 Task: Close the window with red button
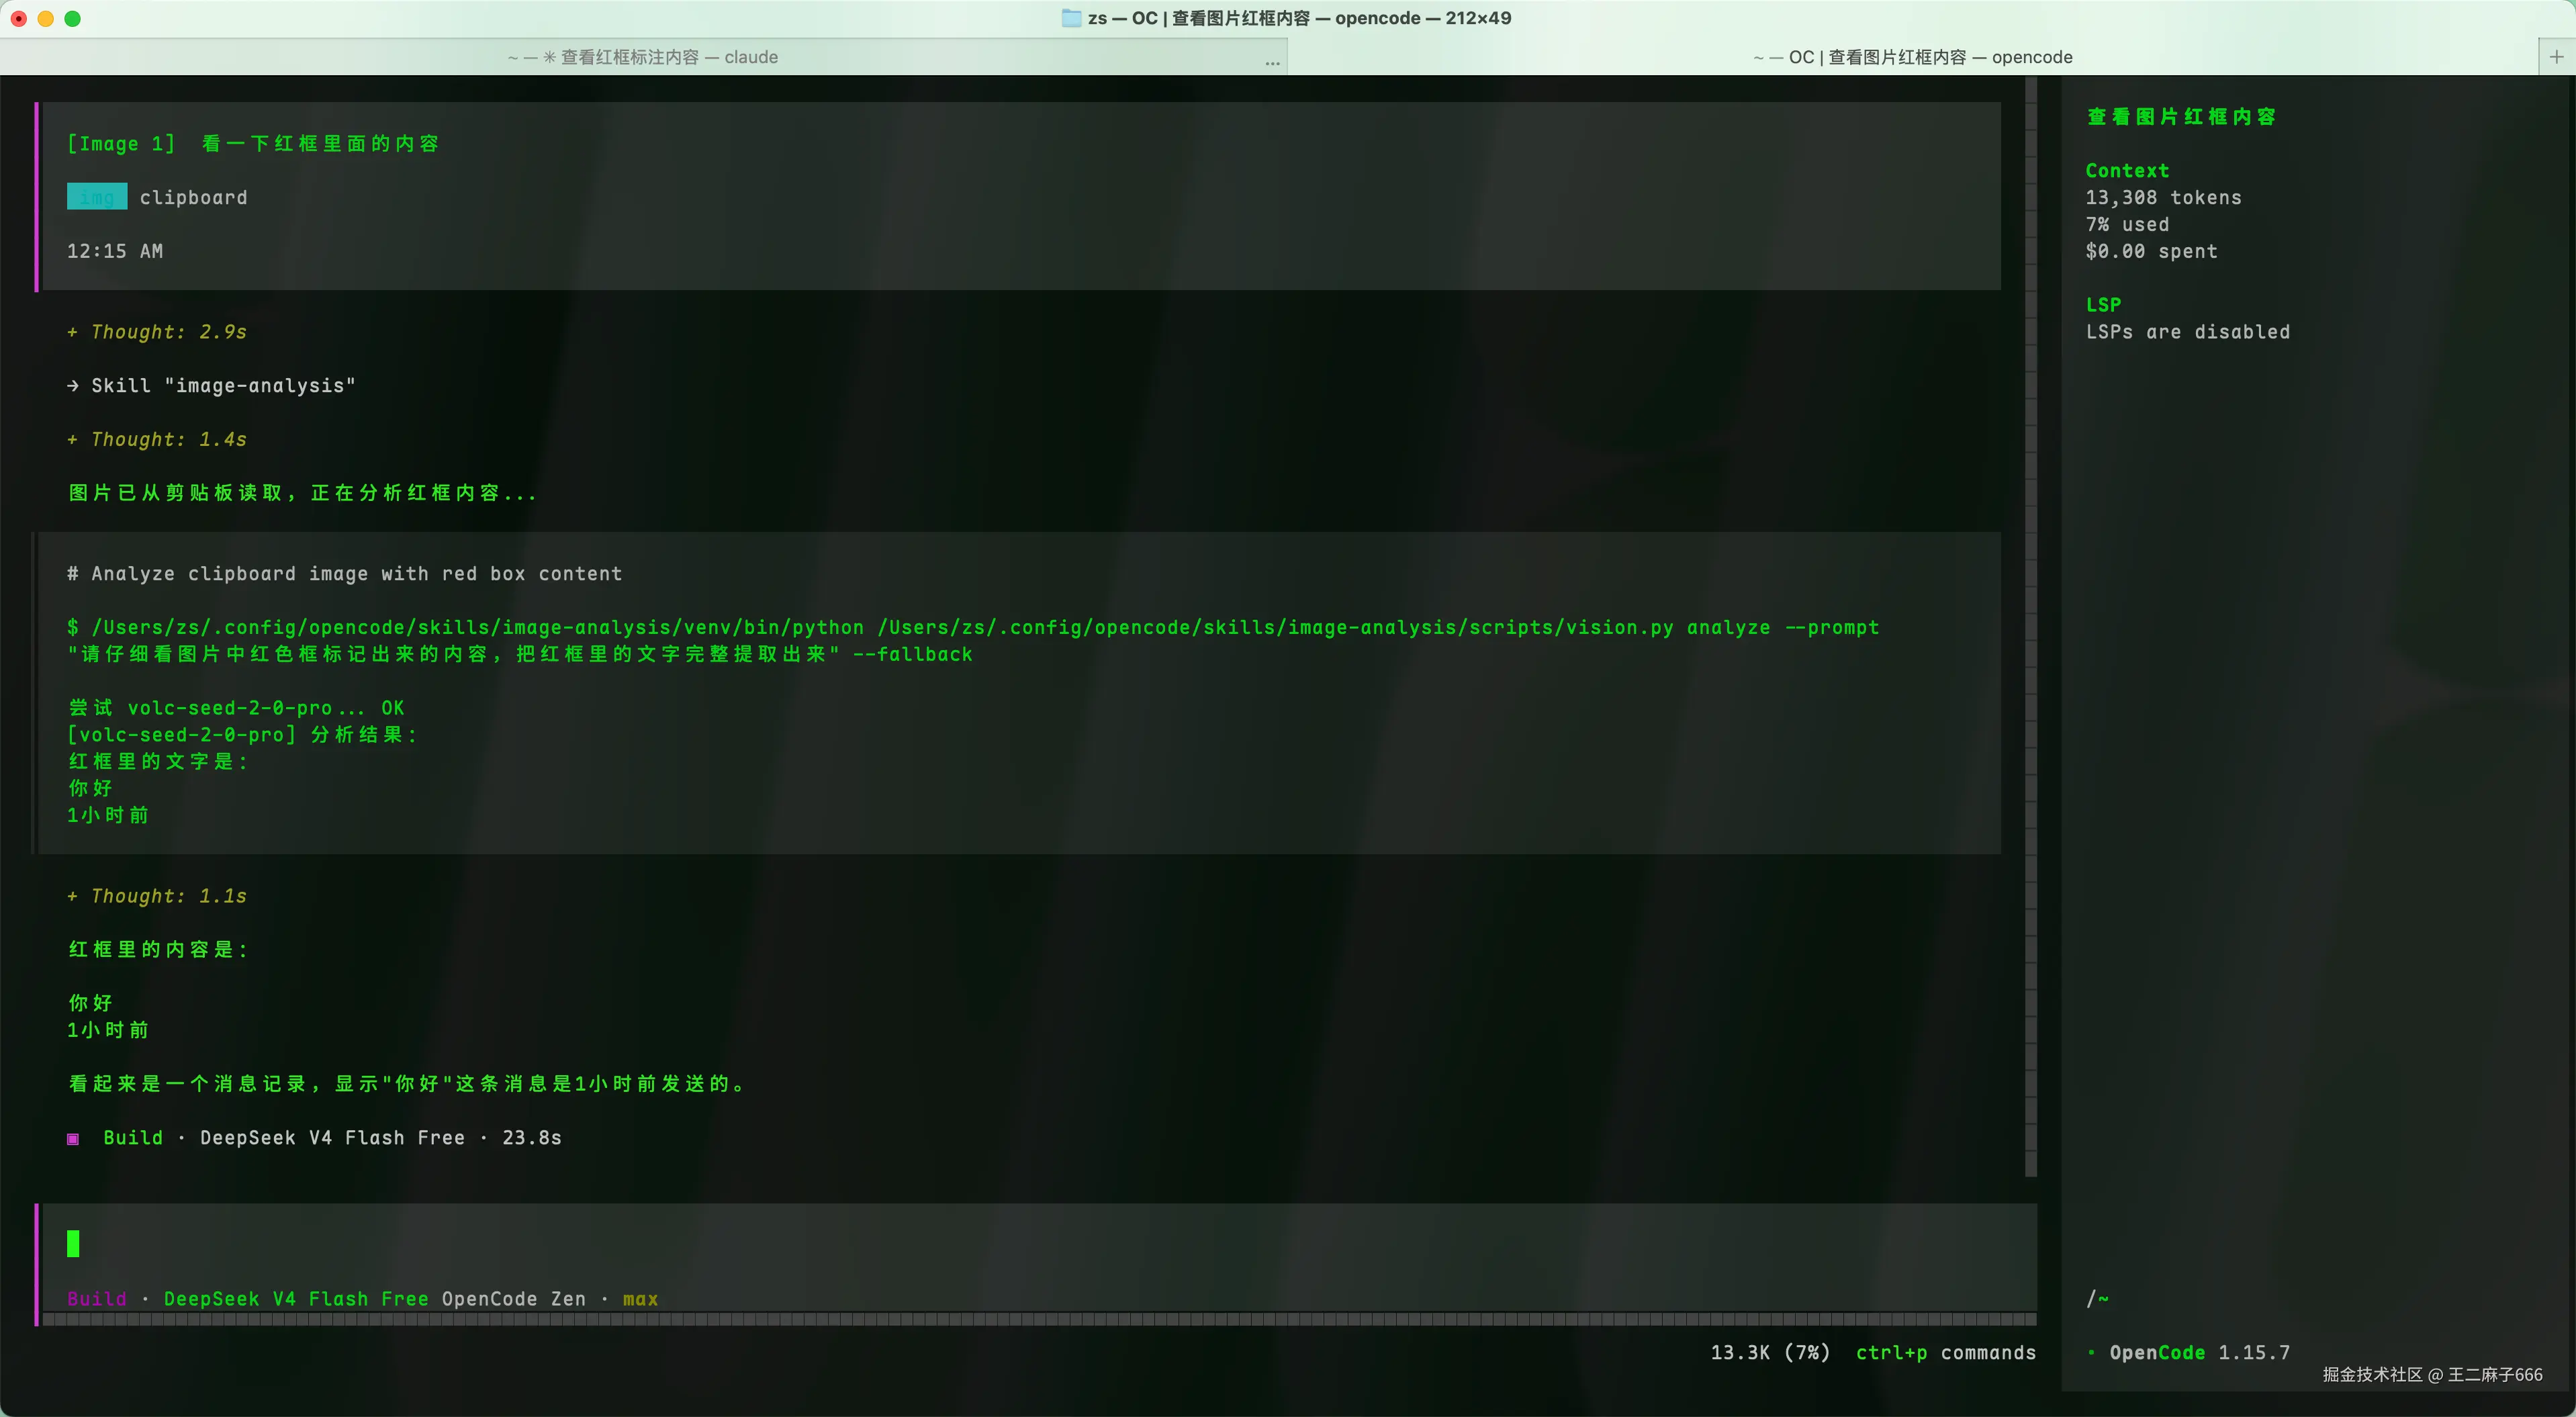pyautogui.click(x=18, y=18)
